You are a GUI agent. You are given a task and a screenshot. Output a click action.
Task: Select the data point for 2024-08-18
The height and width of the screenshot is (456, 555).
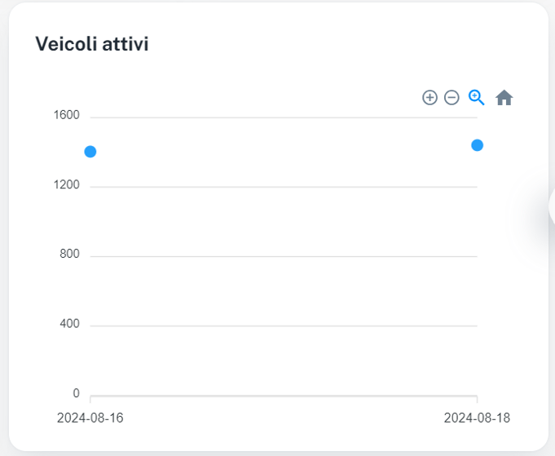click(478, 145)
